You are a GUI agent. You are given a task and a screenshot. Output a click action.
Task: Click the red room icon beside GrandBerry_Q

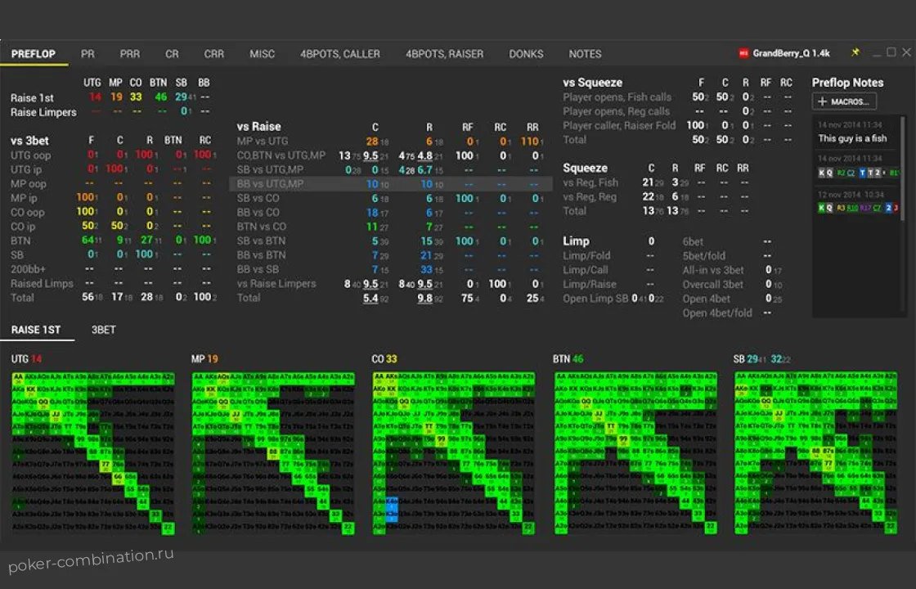coord(743,54)
